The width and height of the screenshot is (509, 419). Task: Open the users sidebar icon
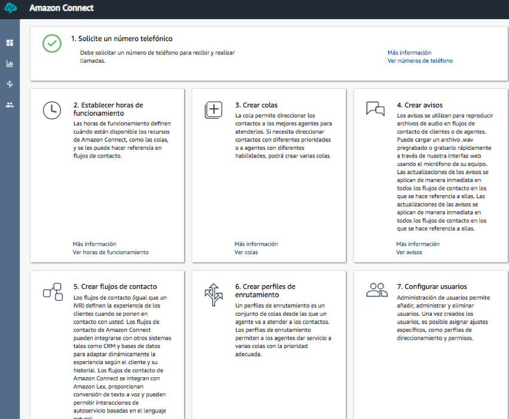click(x=10, y=105)
